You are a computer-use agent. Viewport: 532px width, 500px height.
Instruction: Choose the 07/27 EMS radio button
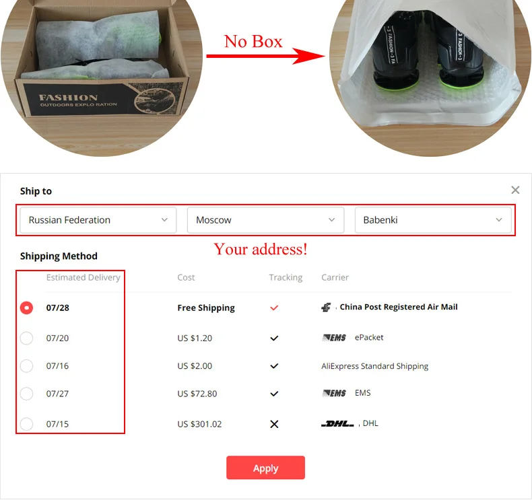click(x=26, y=394)
